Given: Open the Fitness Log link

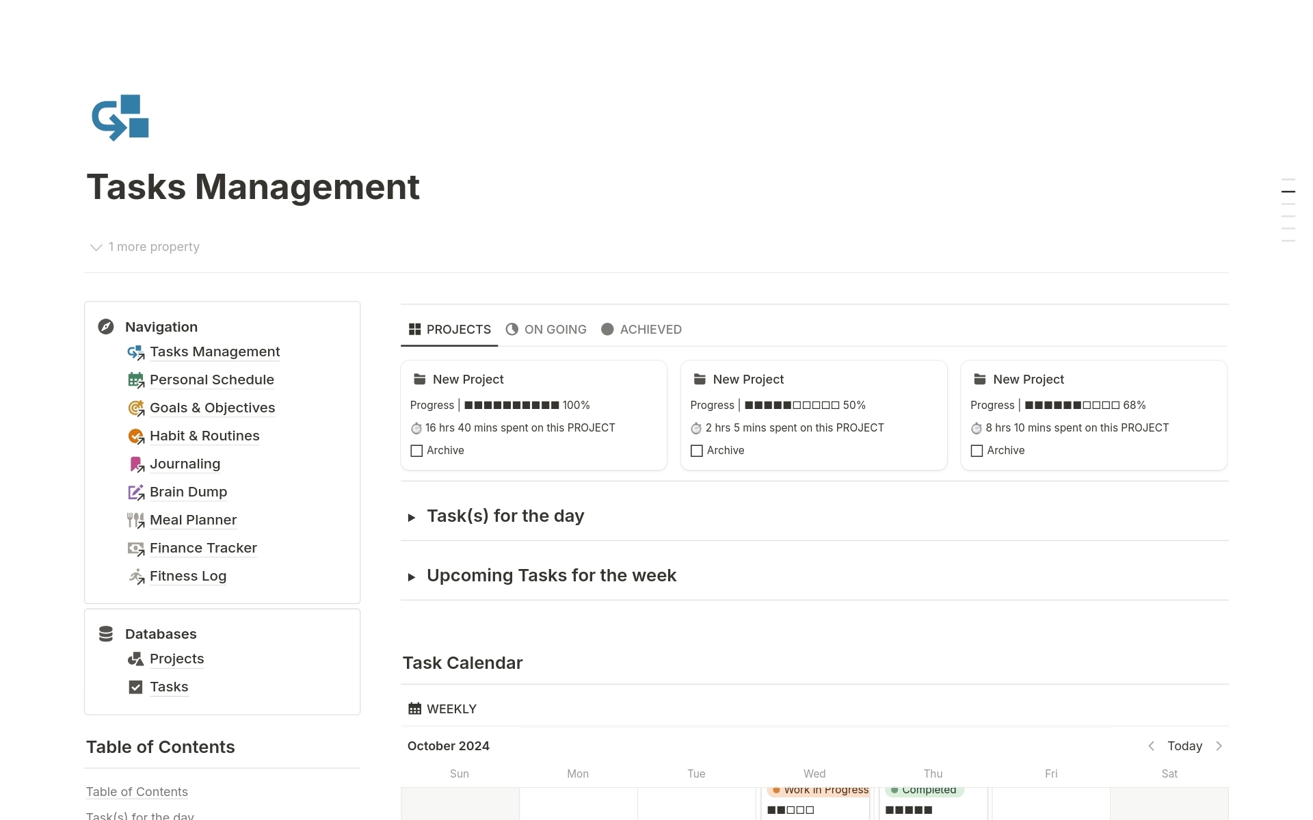Looking at the screenshot, I should pyautogui.click(x=188, y=577).
